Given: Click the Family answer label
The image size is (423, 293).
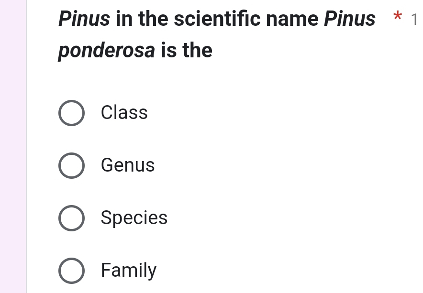Looking at the screenshot, I should click(x=128, y=271).
